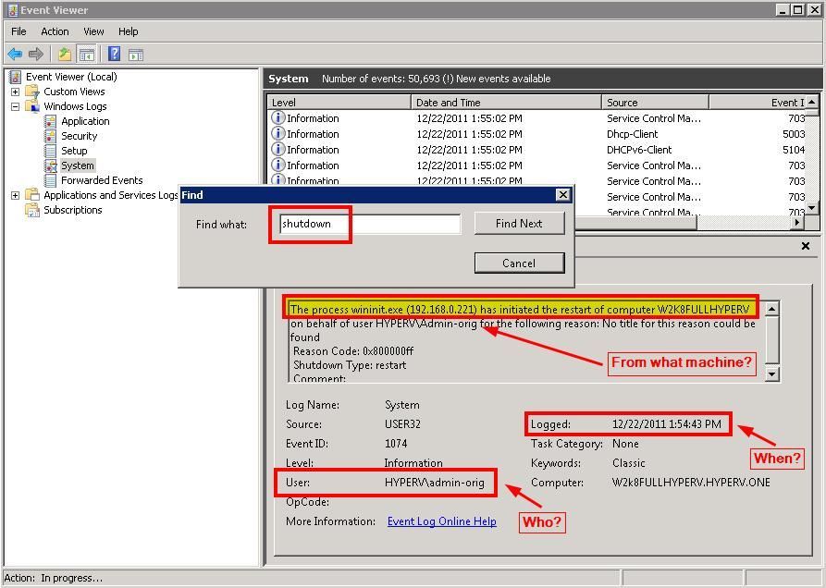
Task: Click the Event ID value 1074
Action: (x=396, y=444)
